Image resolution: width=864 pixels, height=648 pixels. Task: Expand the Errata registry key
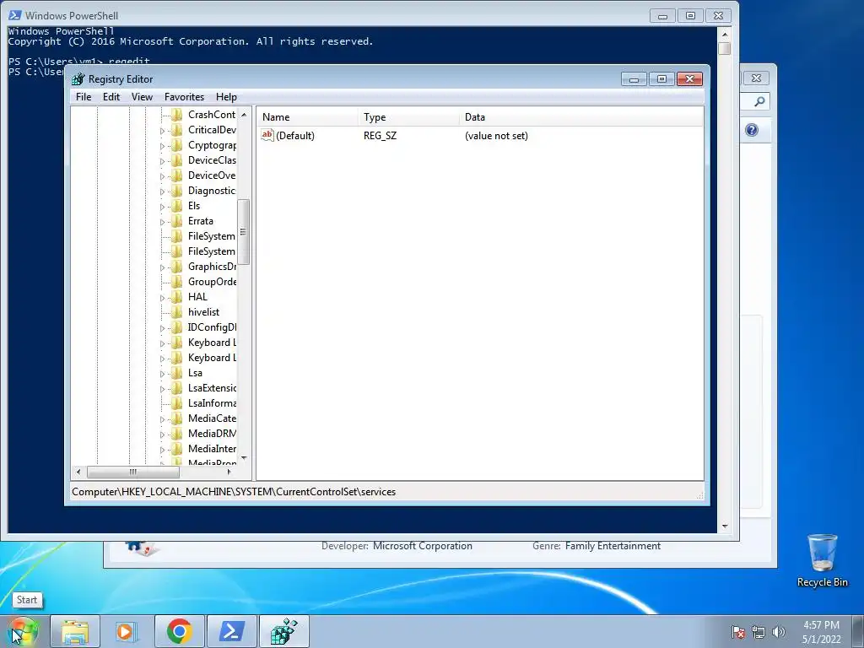[162, 222]
